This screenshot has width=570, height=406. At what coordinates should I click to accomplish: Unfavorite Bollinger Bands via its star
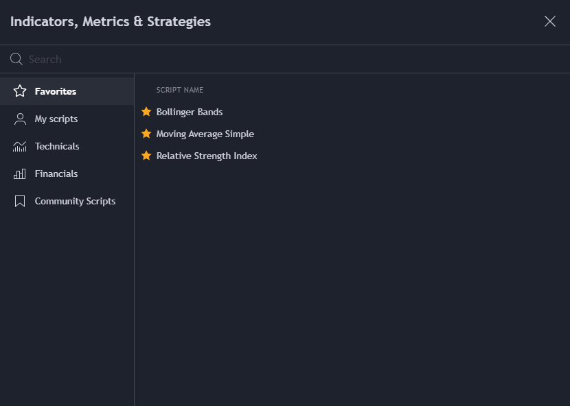click(146, 112)
